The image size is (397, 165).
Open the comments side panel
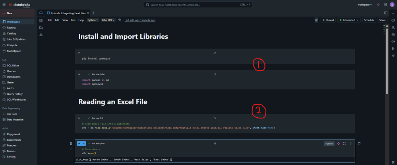[x=393, y=20]
